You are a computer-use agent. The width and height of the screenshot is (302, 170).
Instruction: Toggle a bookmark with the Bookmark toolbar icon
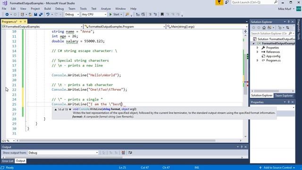[162, 15]
